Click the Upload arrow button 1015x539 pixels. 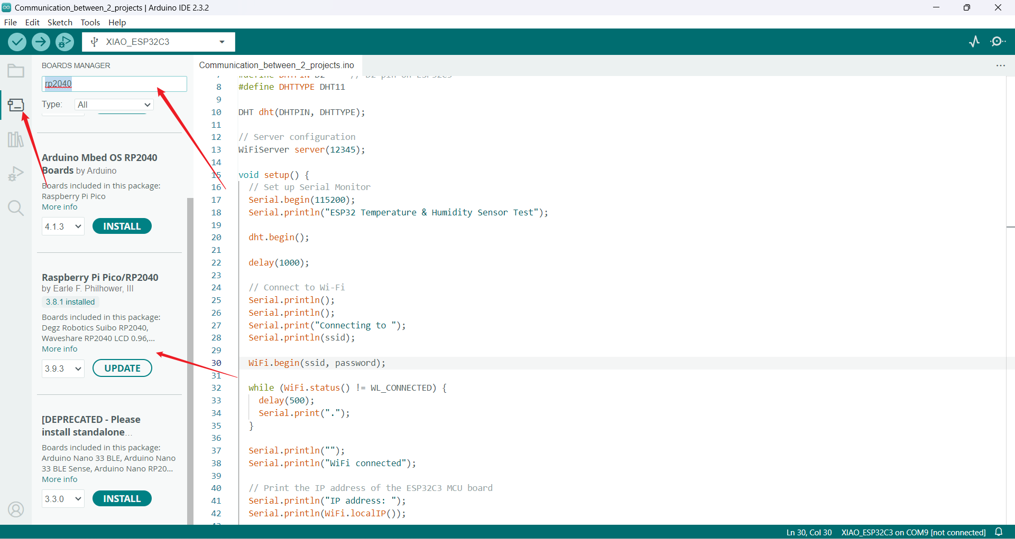click(x=41, y=42)
